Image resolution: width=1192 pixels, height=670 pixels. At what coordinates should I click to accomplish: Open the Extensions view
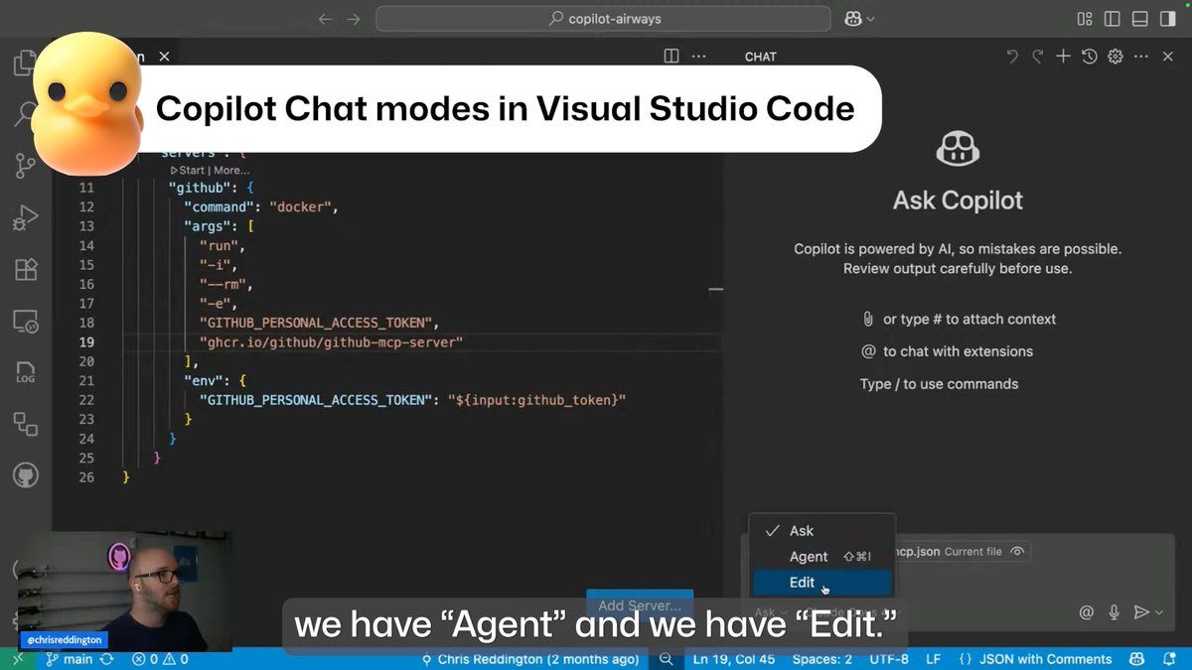(x=25, y=269)
